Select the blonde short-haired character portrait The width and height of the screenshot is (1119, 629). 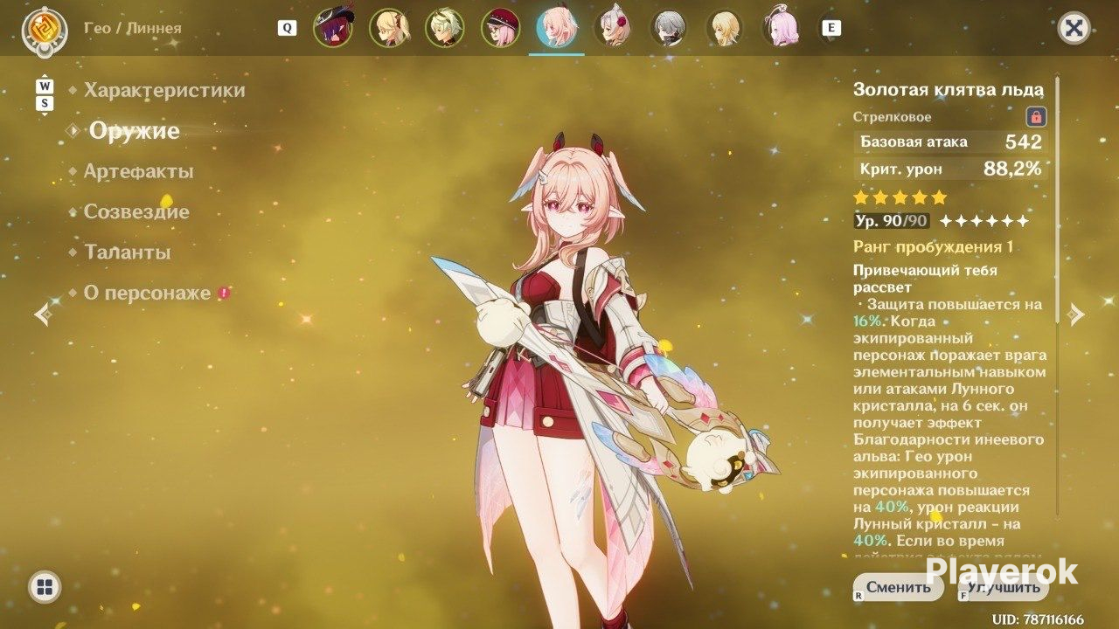[725, 28]
